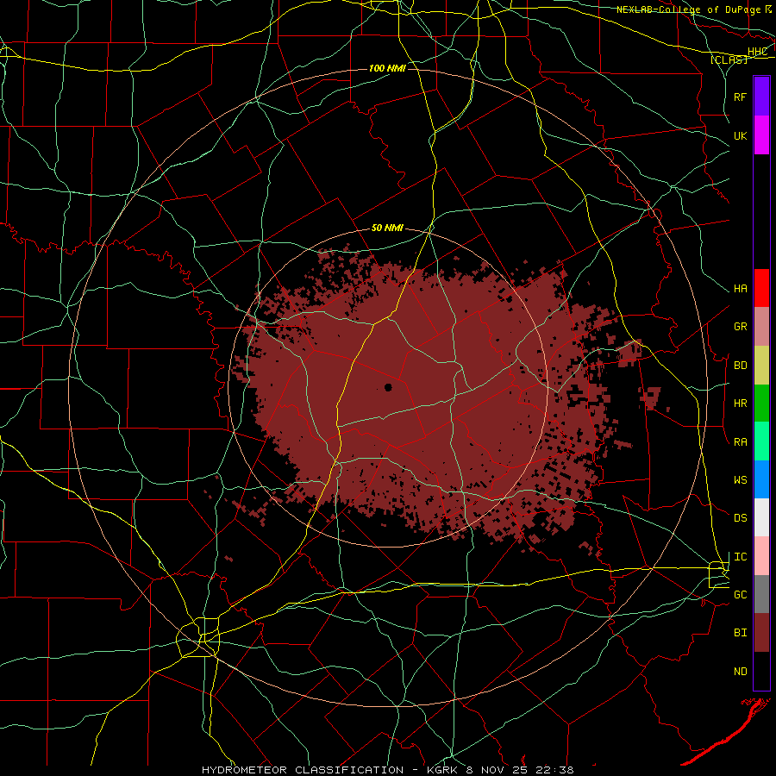Click the ND black legend swatch
This screenshot has height=776, width=776.
761,671
